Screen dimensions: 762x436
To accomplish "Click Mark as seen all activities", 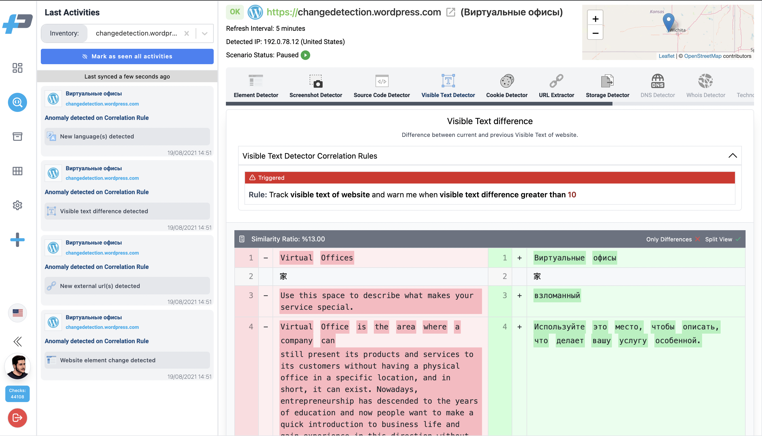I will tap(127, 56).
